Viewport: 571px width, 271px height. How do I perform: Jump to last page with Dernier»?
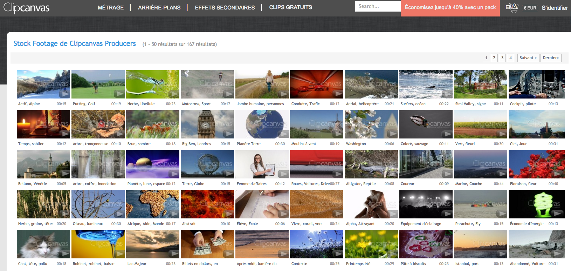pyautogui.click(x=551, y=58)
